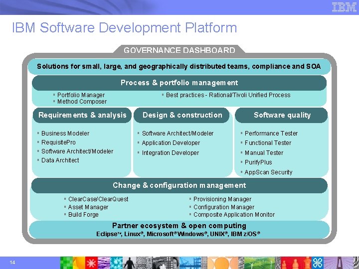Click the 'Build Forge' item
Image resolution: width=359 pixels, height=269 pixels.
83,215
